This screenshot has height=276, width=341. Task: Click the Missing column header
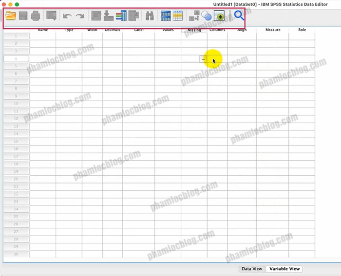194,30
